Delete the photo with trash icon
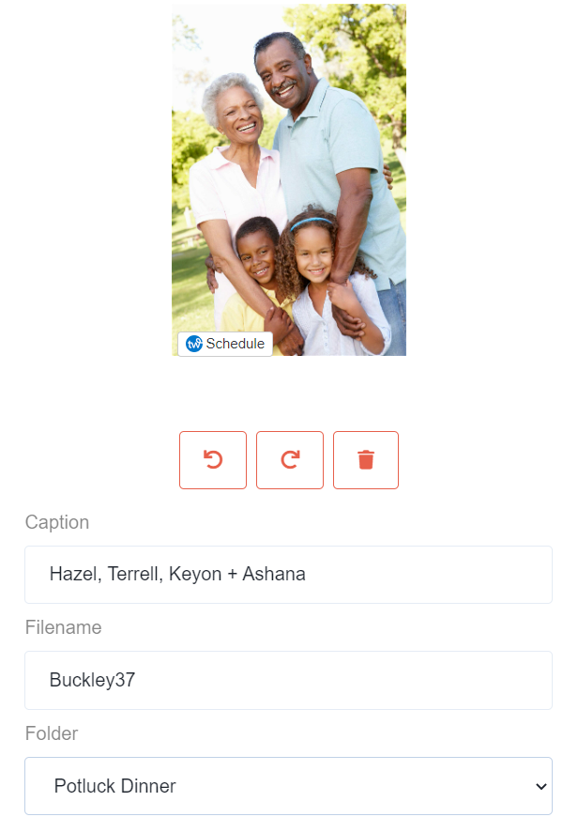This screenshot has height=817, width=578. 366,459
